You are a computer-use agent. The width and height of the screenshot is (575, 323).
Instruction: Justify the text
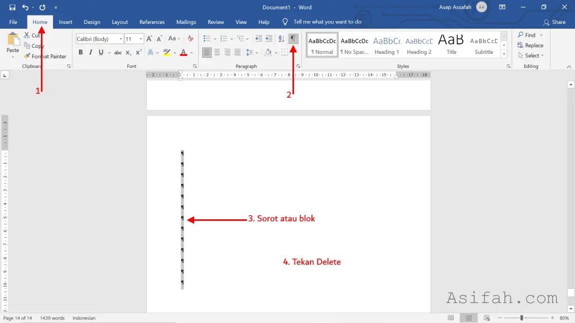(238, 52)
